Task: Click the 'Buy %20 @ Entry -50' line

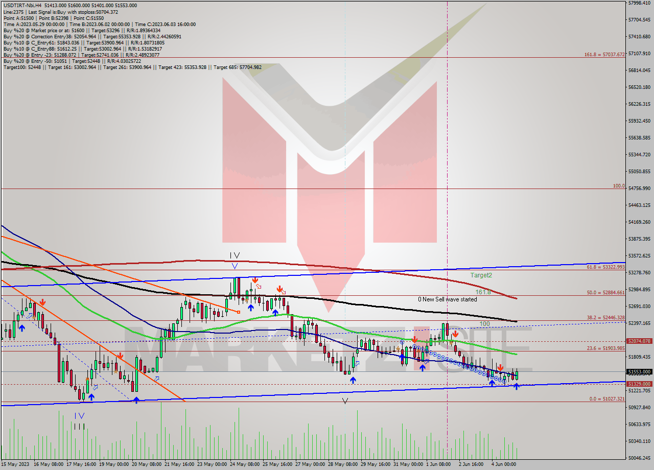Action: click(72, 61)
